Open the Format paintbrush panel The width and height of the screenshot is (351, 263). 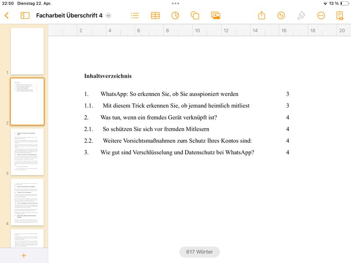coord(301,15)
